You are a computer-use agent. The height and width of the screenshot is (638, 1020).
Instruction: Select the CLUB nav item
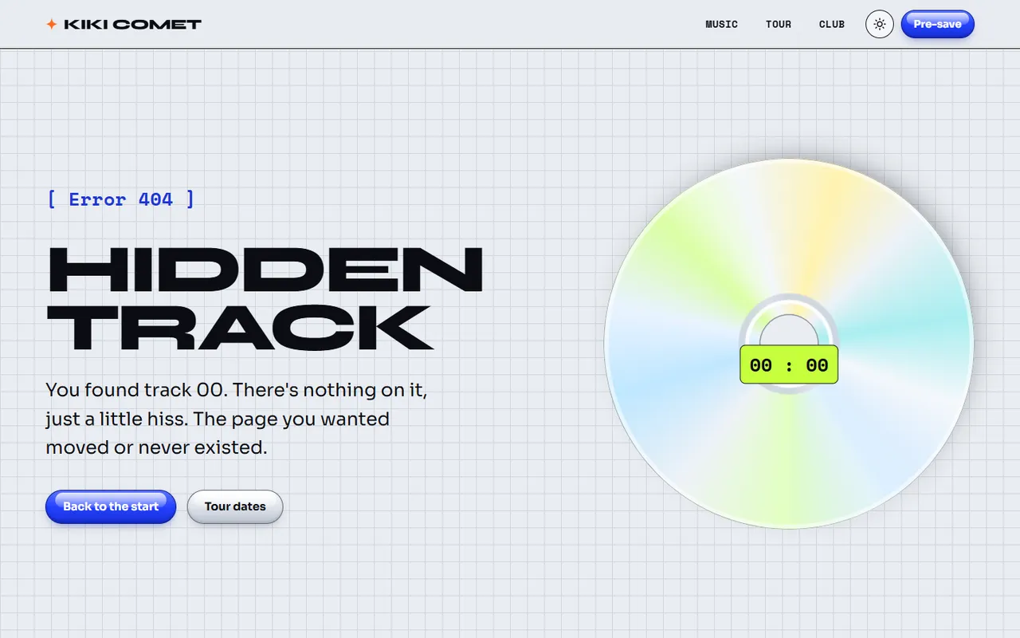coord(832,24)
